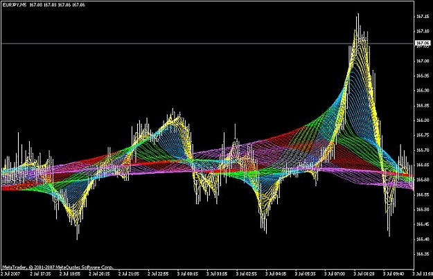Click the 2 Jul 21:35 time label
433x279 pixels.
(129, 274)
